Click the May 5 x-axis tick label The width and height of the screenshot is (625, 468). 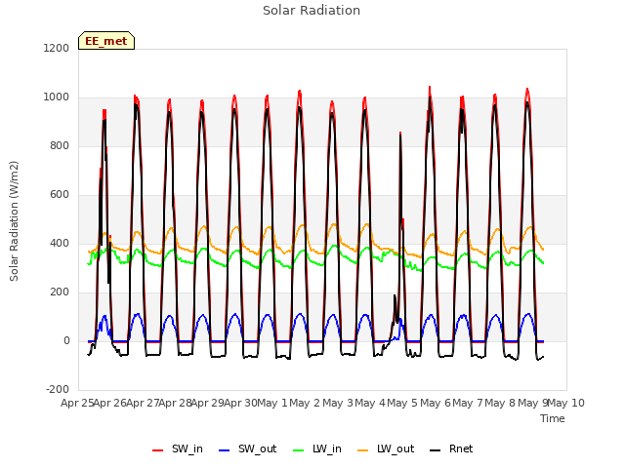click(x=403, y=403)
